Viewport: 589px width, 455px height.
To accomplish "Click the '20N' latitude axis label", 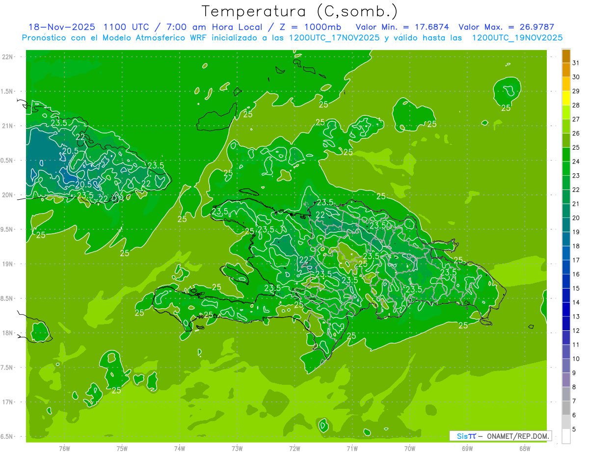I will pyautogui.click(x=7, y=195).
